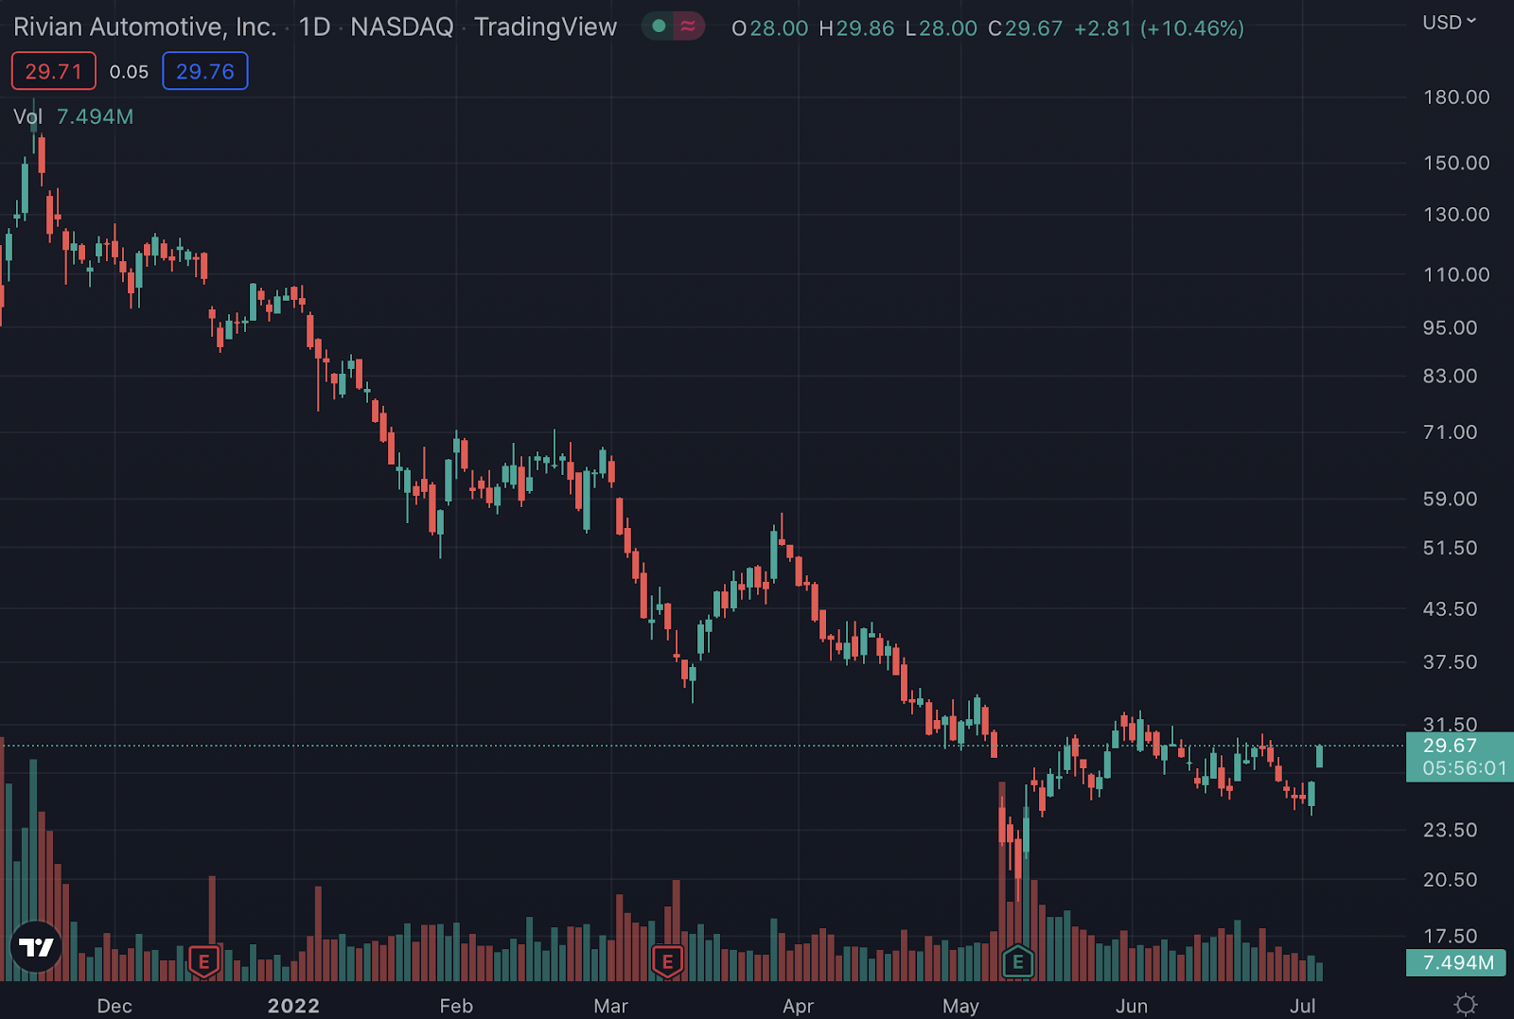The image size is (1514, 1019).
Task: Select the Rivian Automotive, Inc. symbol title
Action: click(145, 26)
